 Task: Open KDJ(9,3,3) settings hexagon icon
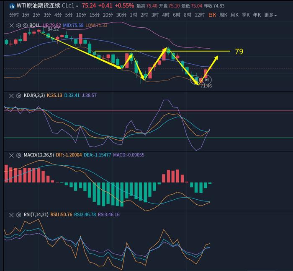(18, 96)
